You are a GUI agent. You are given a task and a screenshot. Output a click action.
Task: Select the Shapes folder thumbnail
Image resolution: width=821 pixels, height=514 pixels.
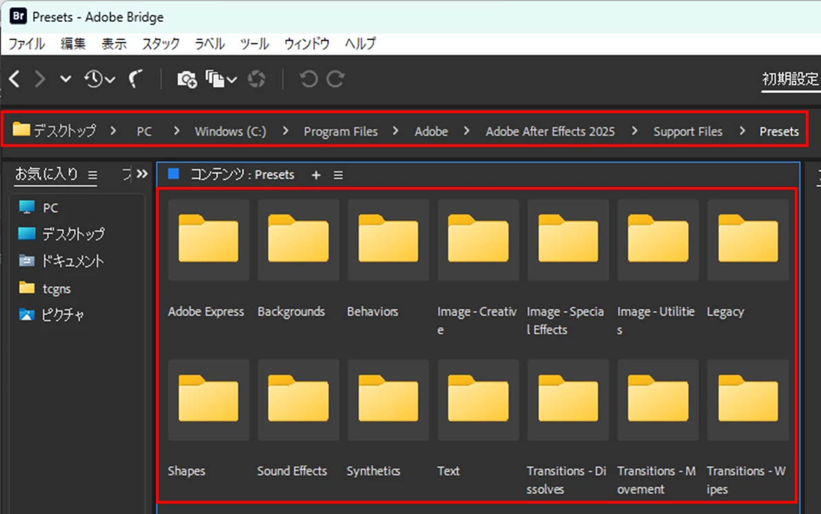[x=208, y=400]
